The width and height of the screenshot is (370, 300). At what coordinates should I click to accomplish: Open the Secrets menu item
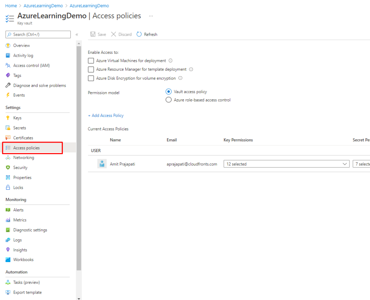coord(20,128)
